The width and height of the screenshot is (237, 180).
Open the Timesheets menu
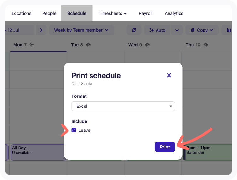(112, 13)
